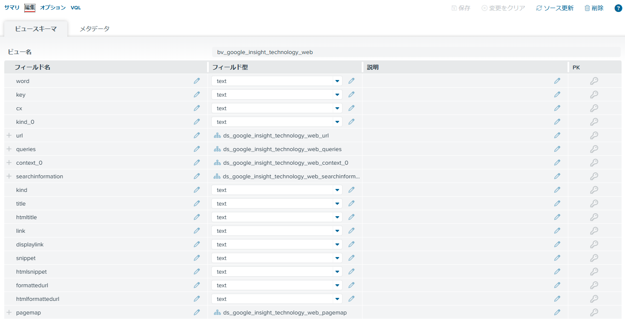Edit the field name of word
Viewport: 625px width, 323px height.
coord(196,80)
